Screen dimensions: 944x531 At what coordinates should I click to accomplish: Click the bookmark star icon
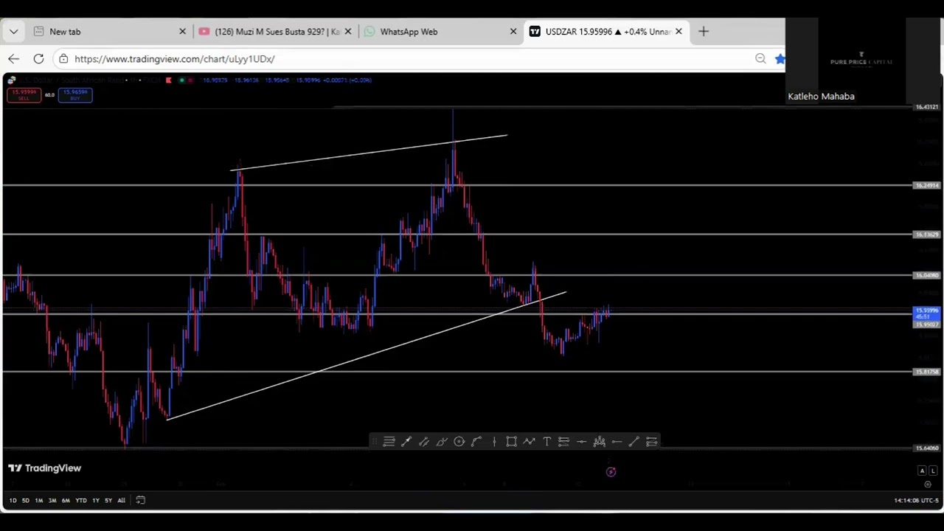click(780, 59)
